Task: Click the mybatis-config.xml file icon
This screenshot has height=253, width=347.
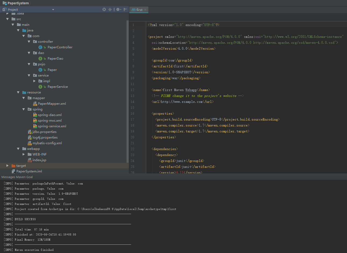Action: (30, 143)
